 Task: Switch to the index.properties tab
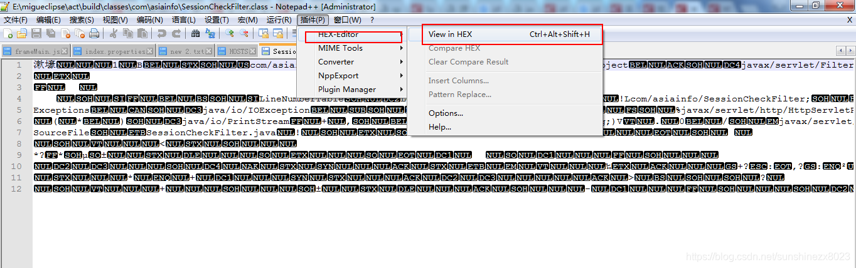click(113, 51)
